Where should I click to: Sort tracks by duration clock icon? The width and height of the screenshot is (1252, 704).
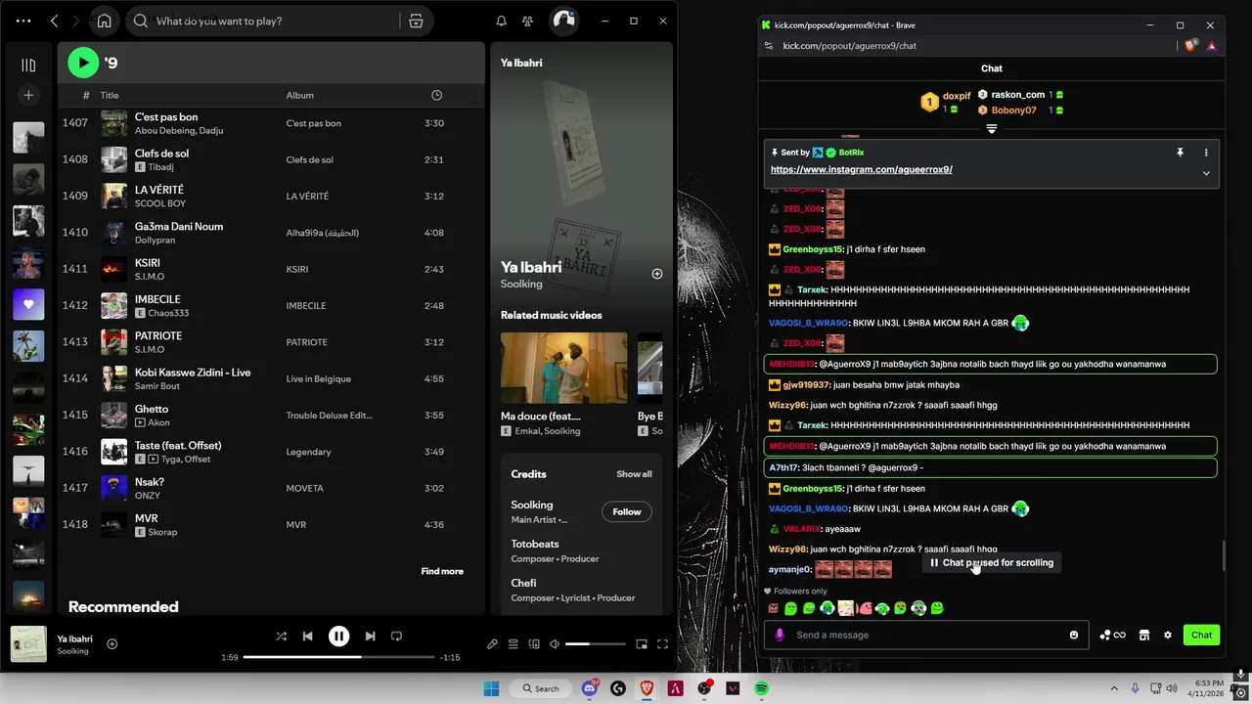tap(436, 95)
